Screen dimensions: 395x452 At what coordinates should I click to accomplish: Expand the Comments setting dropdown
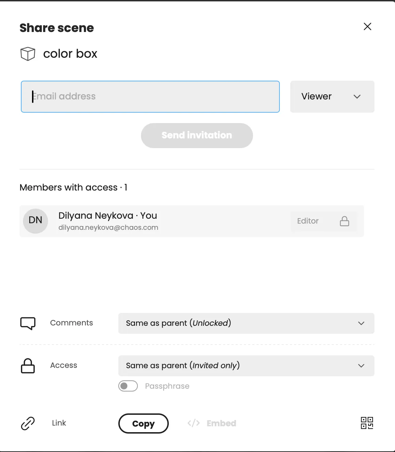[x=246, y=323]
